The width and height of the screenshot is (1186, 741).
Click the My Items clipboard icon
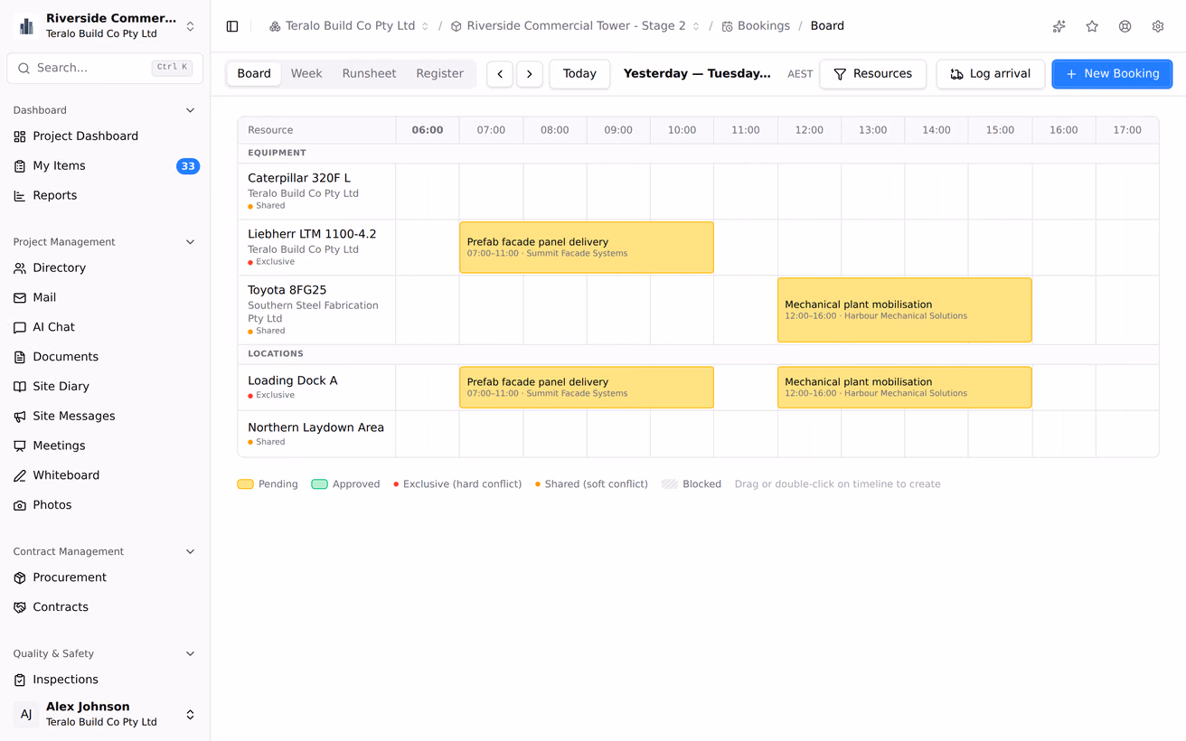pyautogui.click(x=20, y=166)
